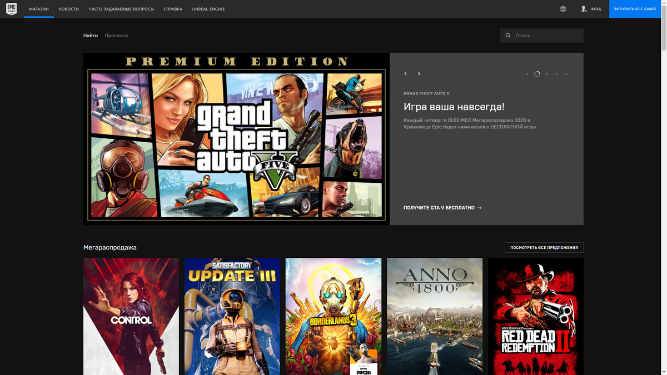Select the last carousel indicator dot

click(566, 74)
